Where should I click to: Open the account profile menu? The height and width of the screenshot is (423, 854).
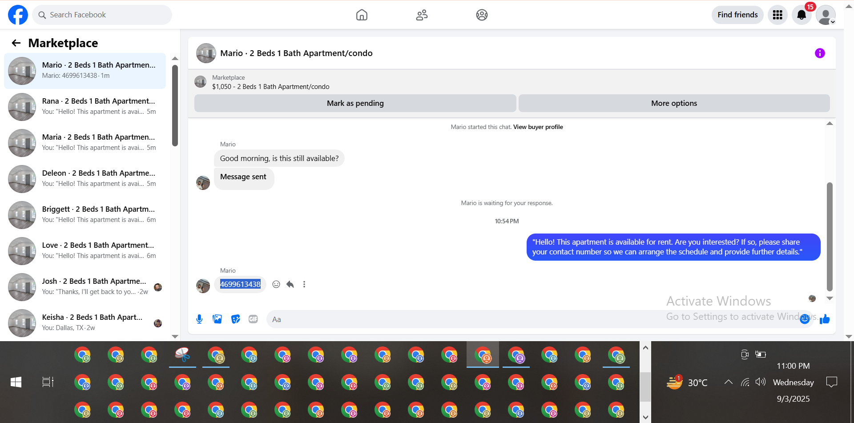click(826, 15)
